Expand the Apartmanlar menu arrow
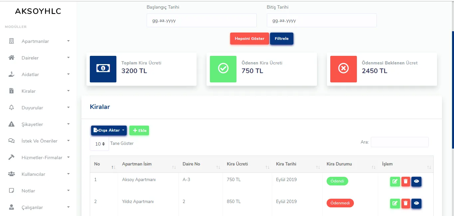Viewport: 454px width, 216px height. coord(69,41)
